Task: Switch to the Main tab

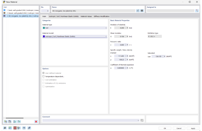Action: click(44, 16)
